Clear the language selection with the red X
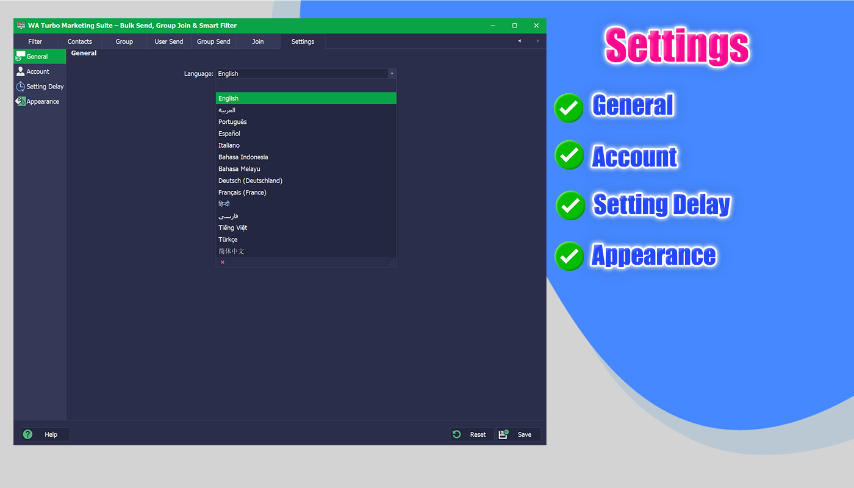This screenshot has width=854, height=488. tap(223, 262)
